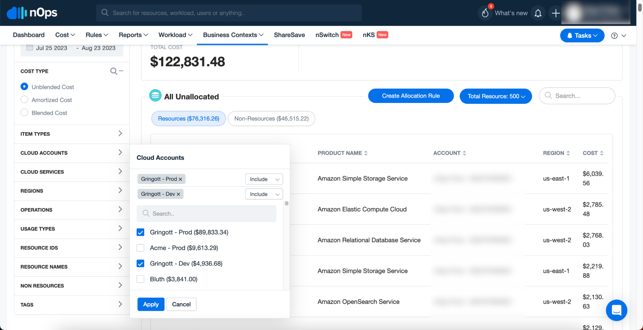The width and height of the screenshot is (643, 330).
Task: Expand the Tags filter
Action: (72, 305)
